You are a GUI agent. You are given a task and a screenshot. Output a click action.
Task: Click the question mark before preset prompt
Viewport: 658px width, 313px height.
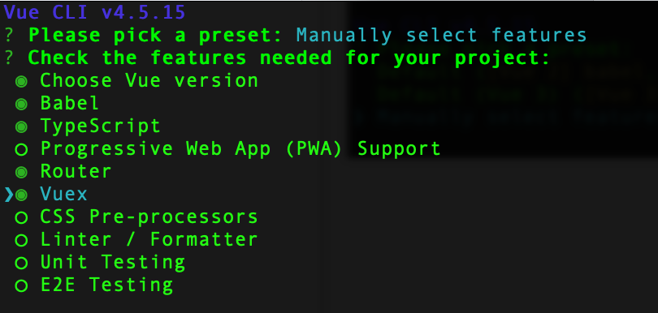point(9,35)
